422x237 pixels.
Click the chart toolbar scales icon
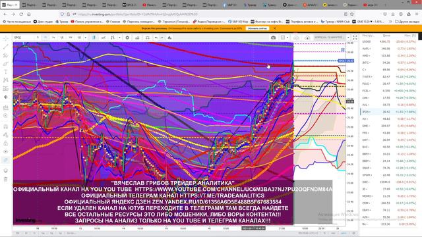coord(169,38)
